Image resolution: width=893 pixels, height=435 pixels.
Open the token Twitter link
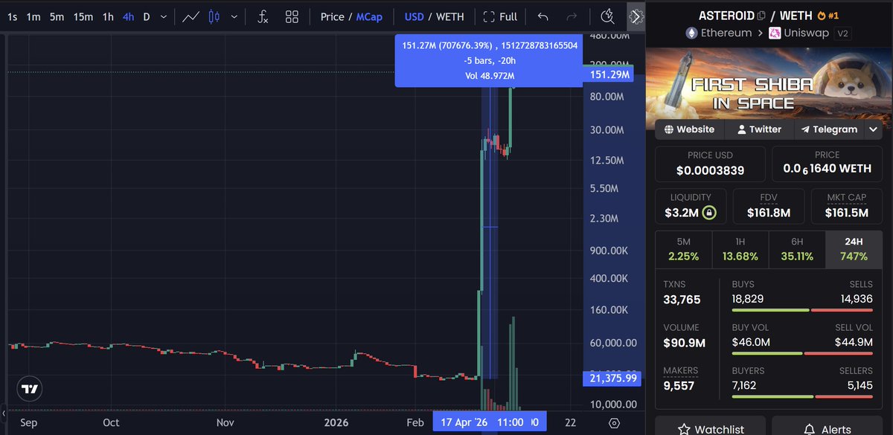point(758,129)
